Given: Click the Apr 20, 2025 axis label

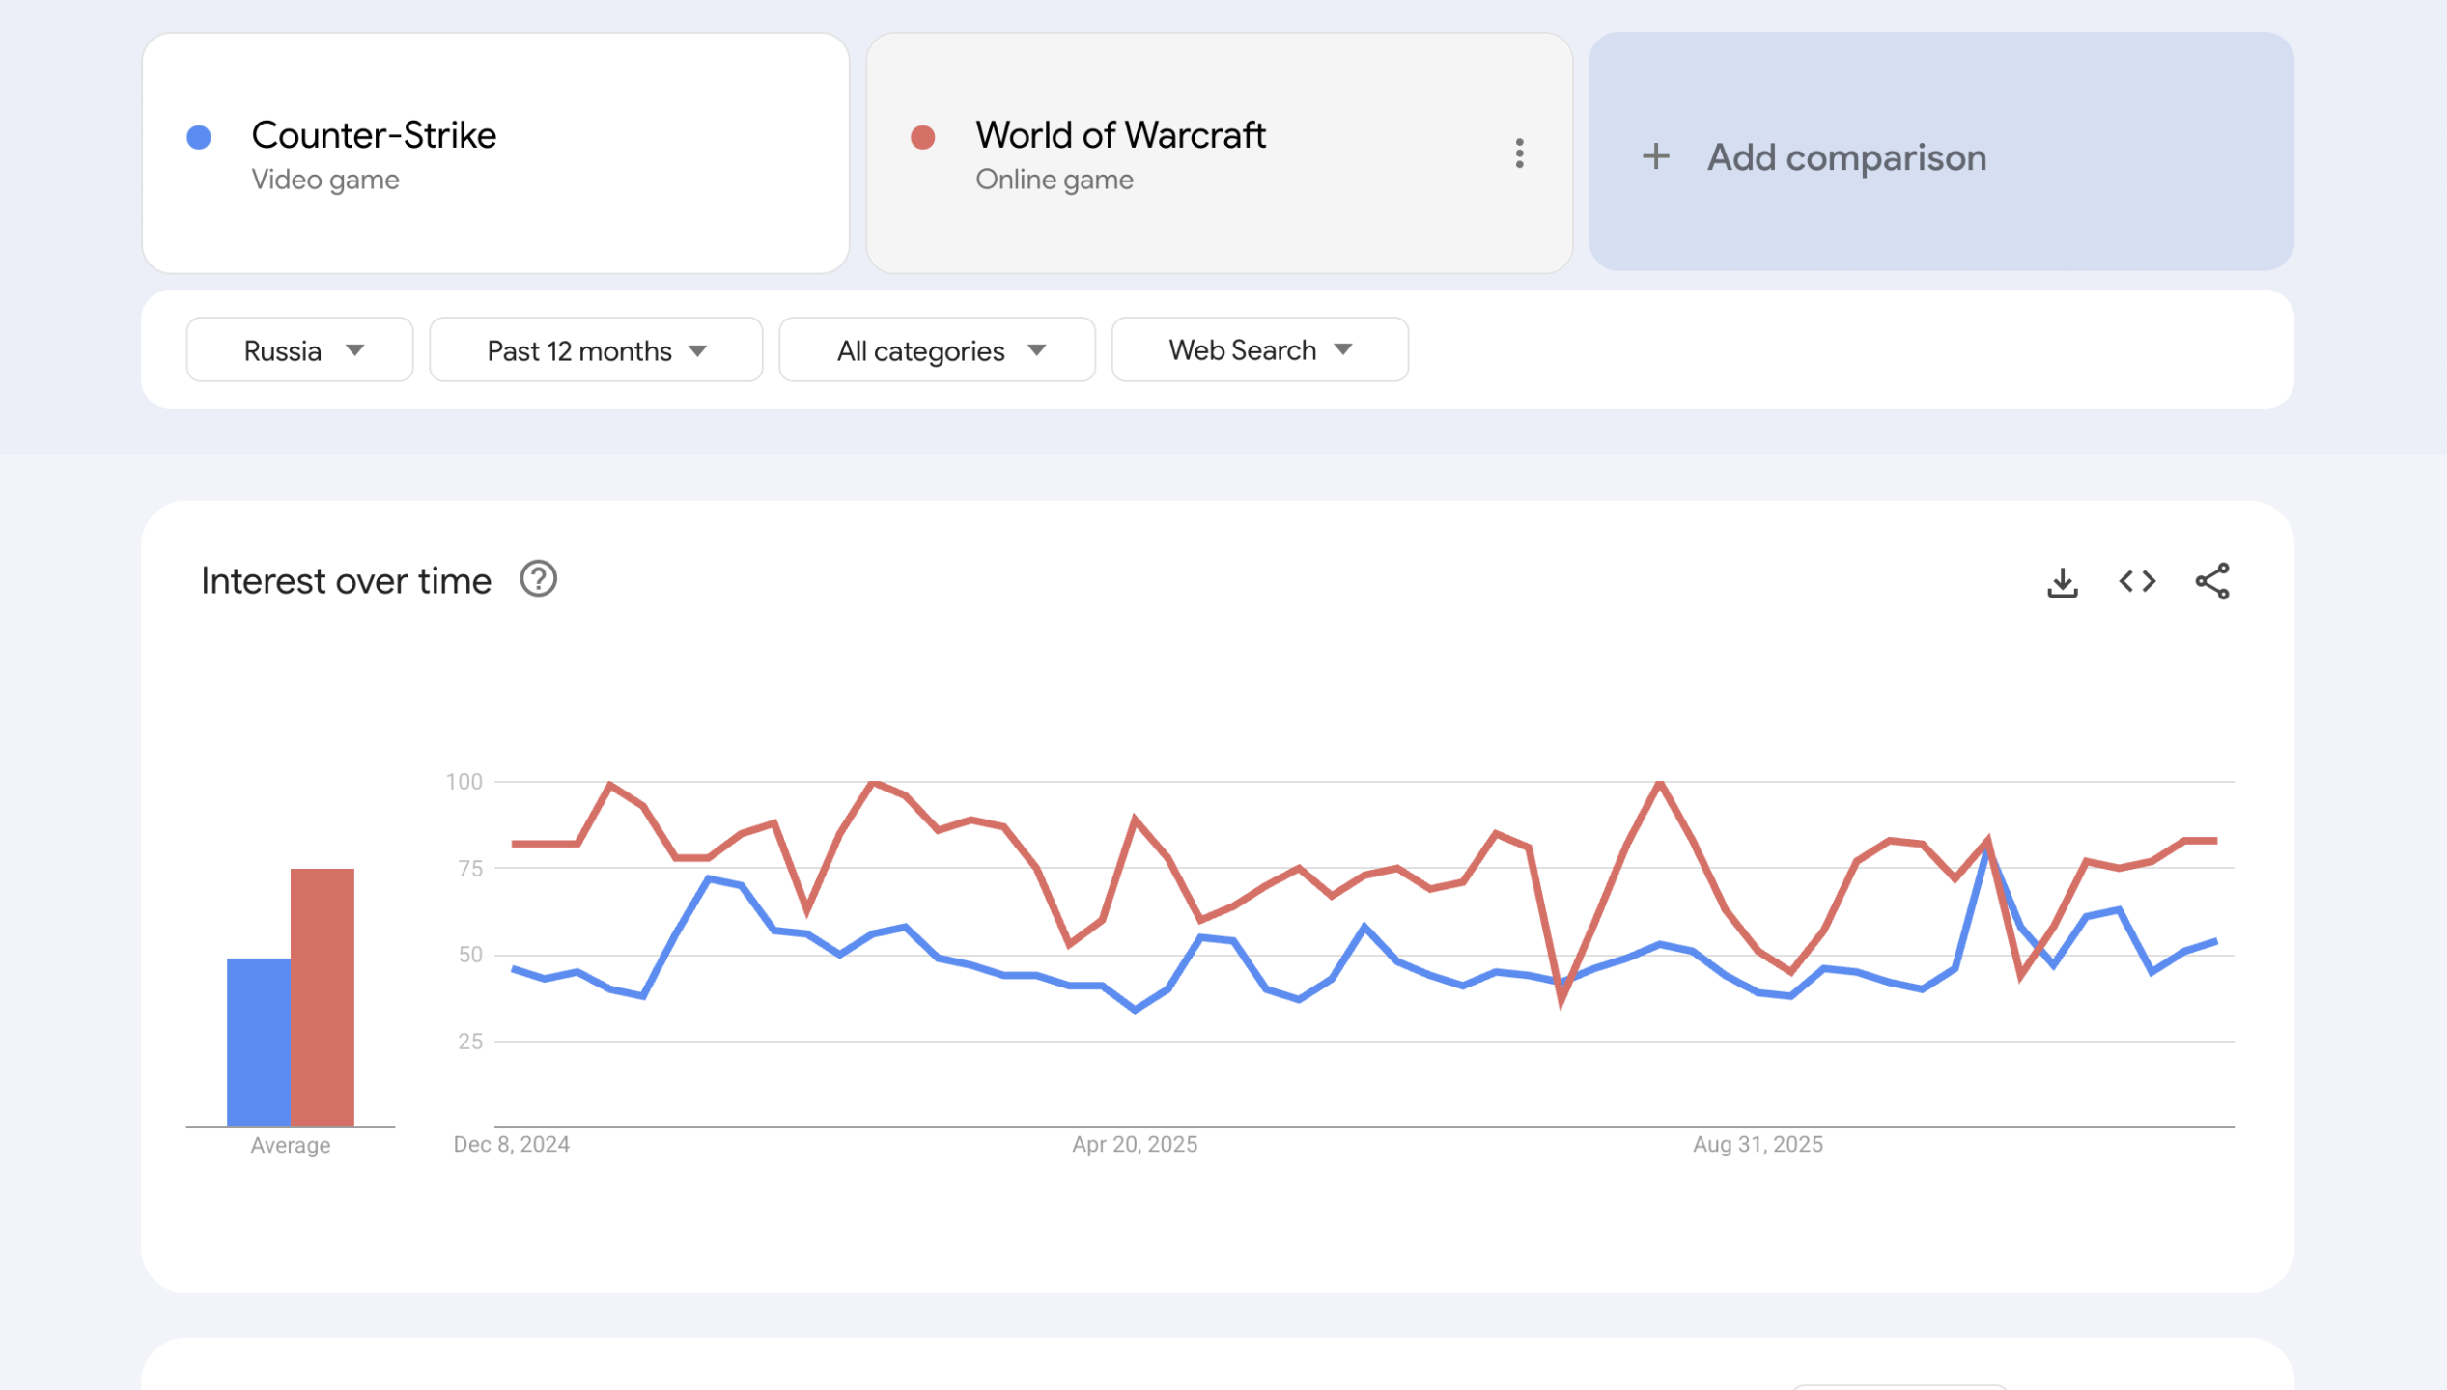Looking at the screenshot, I should (1134, 1144).
